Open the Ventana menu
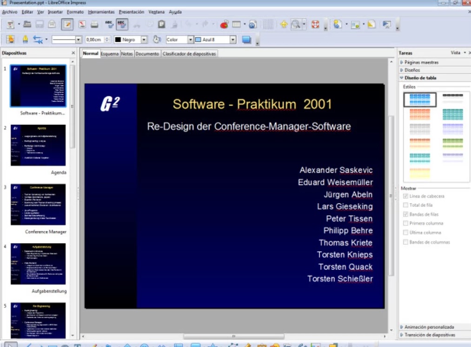The width and height of the screenshot is (471, 347). [x=157, y=12]
